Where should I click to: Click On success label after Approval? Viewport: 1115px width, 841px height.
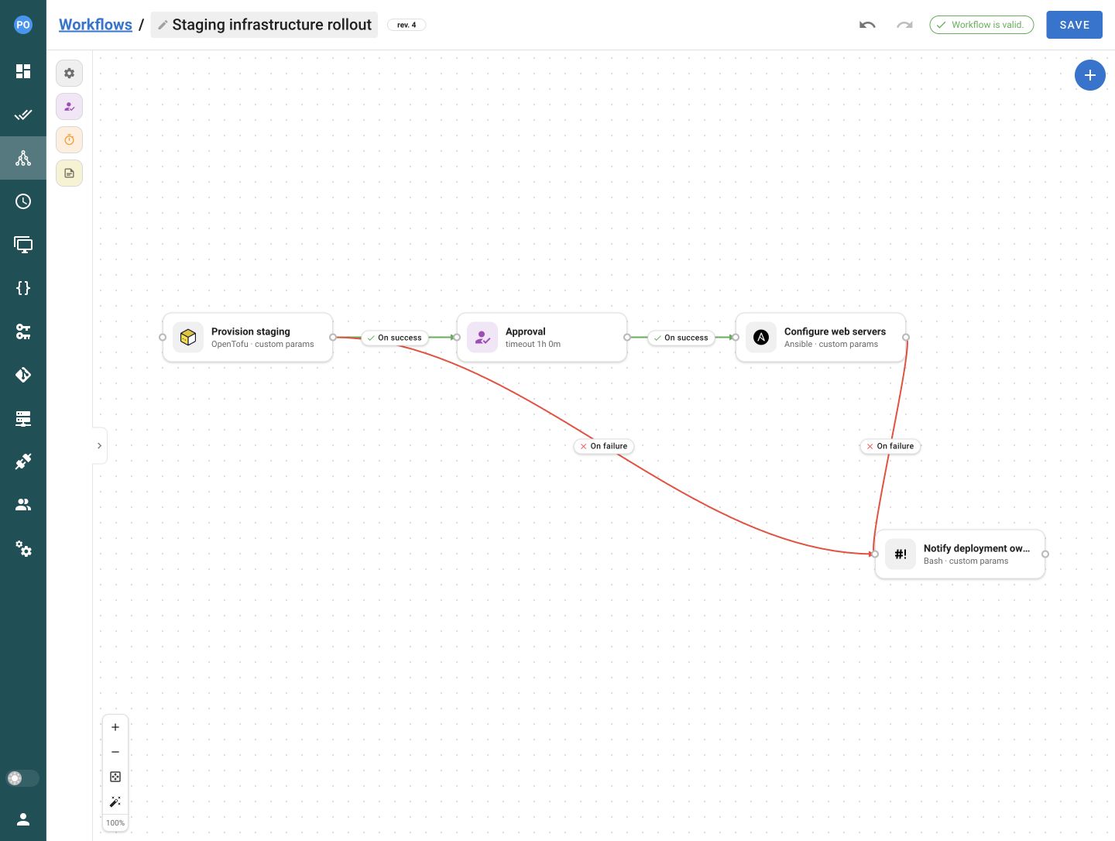click(681, 338)
